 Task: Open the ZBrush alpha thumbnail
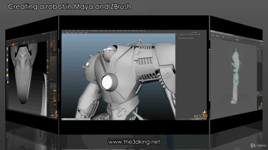pyautogui.click(x=8, y=60)
